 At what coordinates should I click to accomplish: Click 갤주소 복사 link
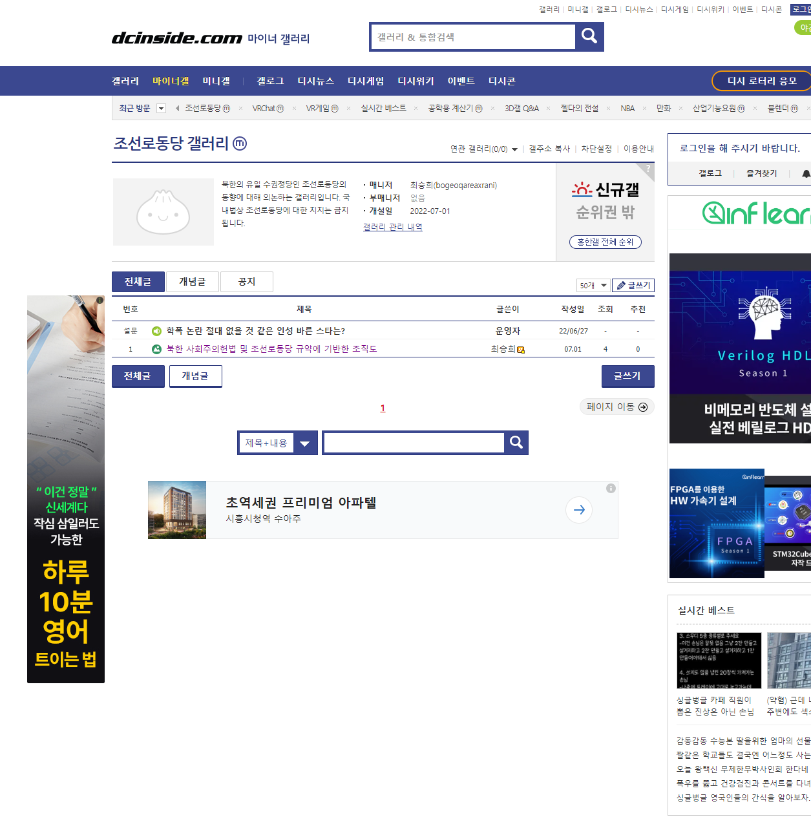coord(549,149)
